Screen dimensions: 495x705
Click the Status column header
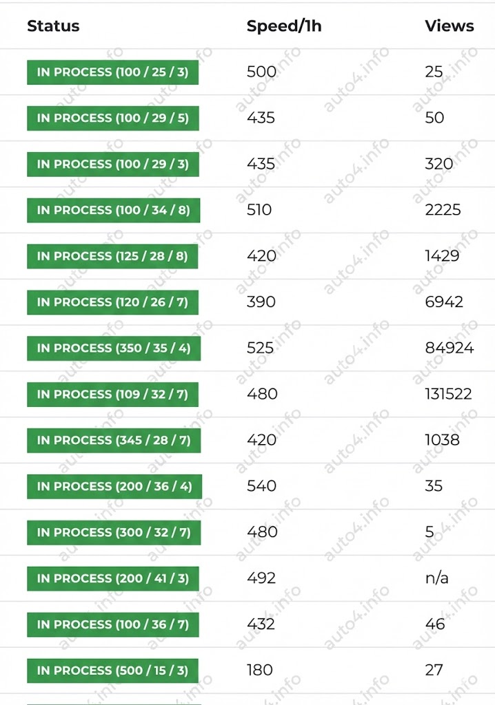53,26
